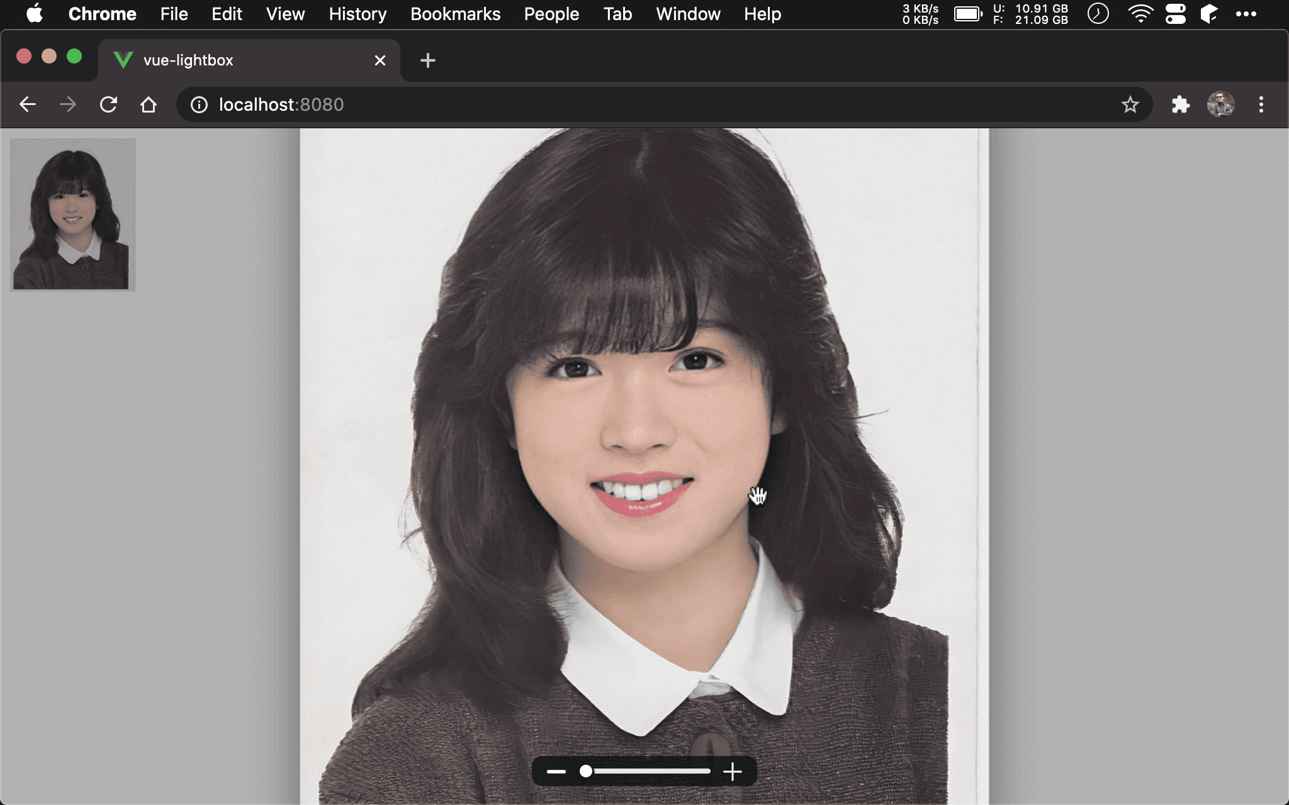Bookmark this page with the star
Viewport: 1289px width, 805px height.
pos(1130,104)
